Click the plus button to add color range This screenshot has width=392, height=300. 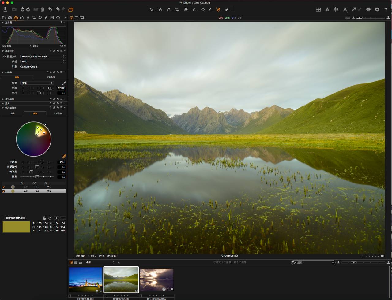coord(56,218)
